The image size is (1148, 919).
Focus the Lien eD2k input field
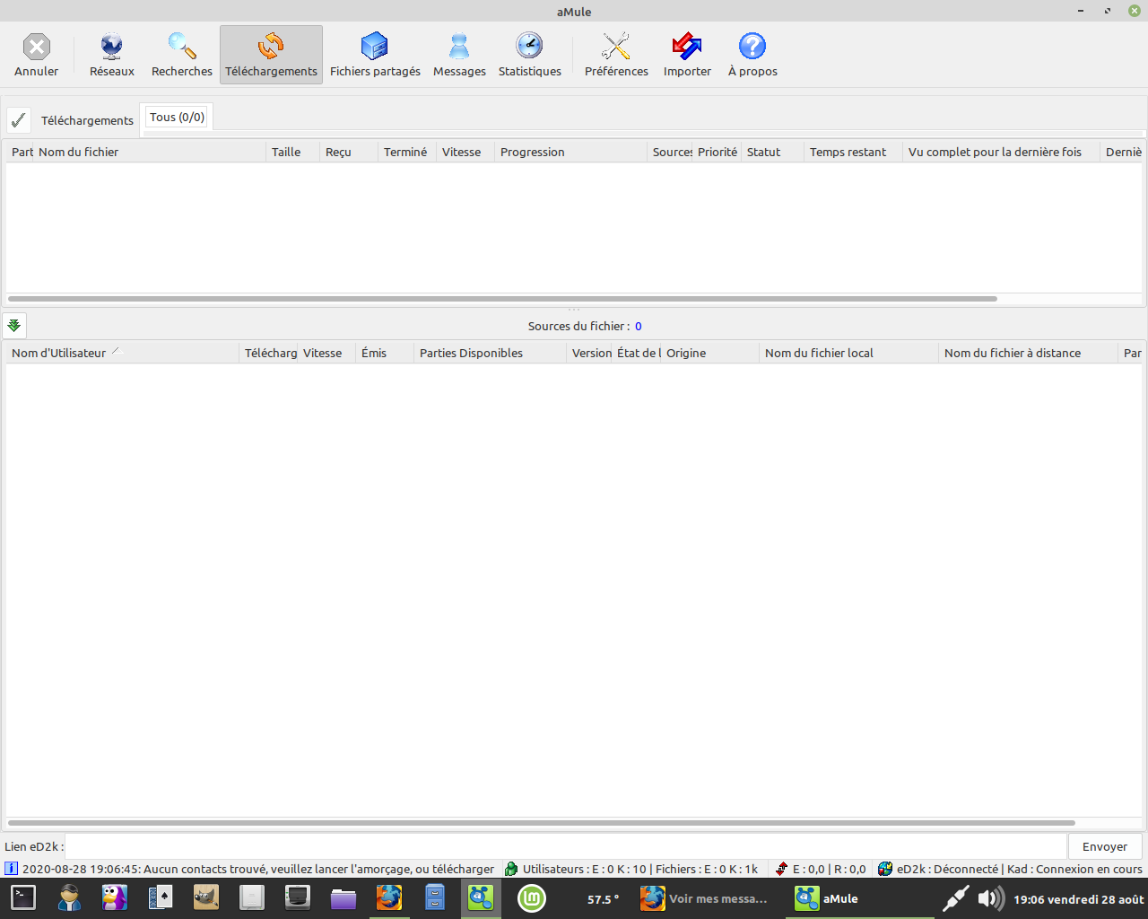point(567,846)
